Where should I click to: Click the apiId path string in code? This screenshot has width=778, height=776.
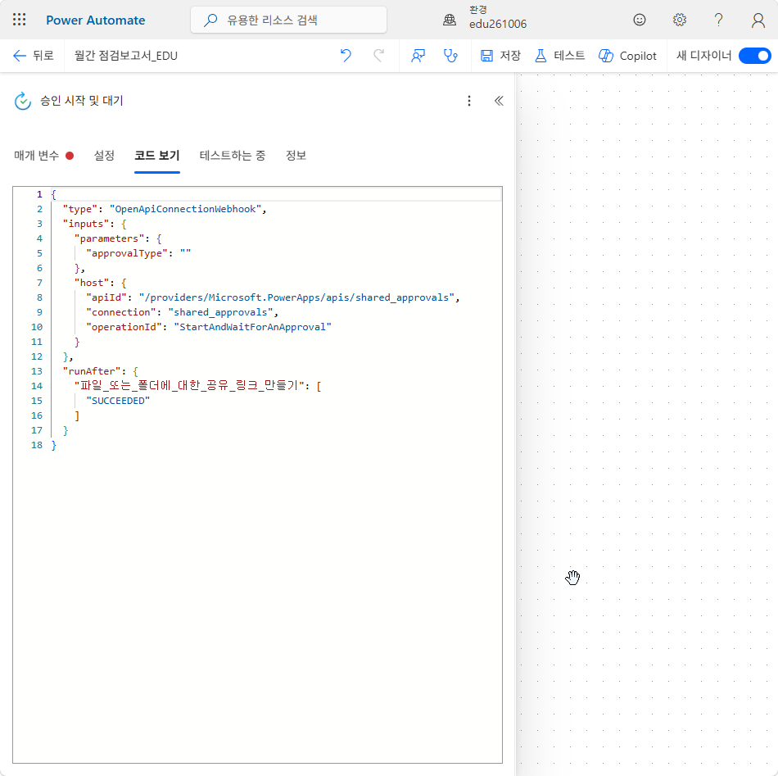point(296,297)
